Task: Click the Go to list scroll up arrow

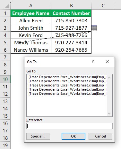Action: click(x=109, y=78)
